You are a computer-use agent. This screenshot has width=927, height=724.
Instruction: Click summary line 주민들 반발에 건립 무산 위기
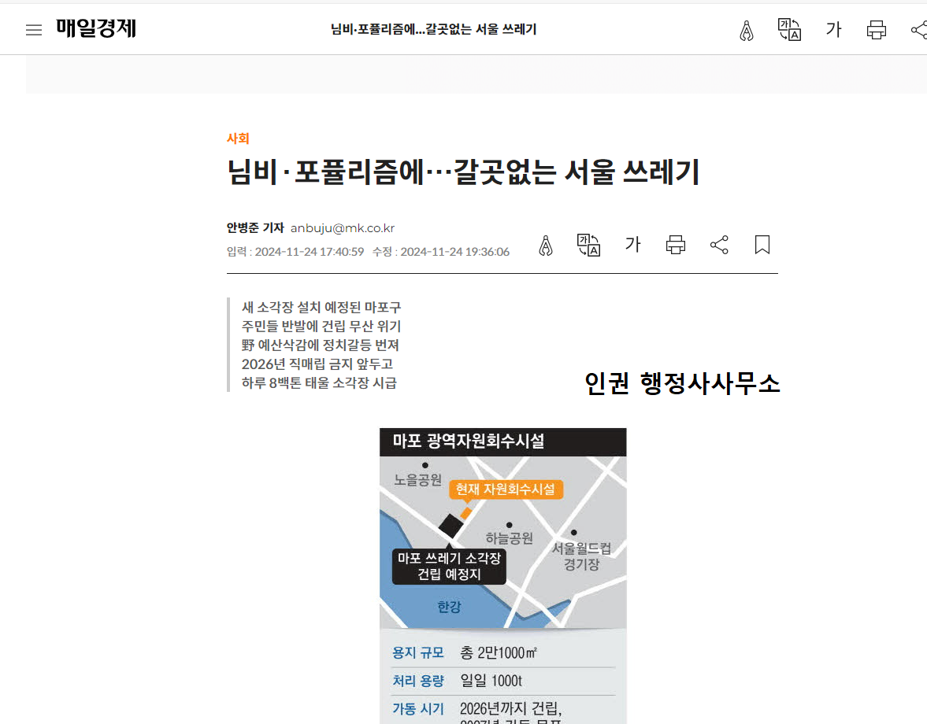pyautogui.click(x=321, y=326)
